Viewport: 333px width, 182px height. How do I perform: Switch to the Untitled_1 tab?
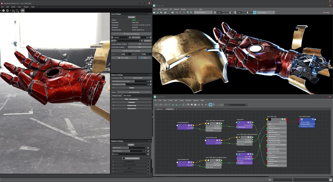click(159, 109)
